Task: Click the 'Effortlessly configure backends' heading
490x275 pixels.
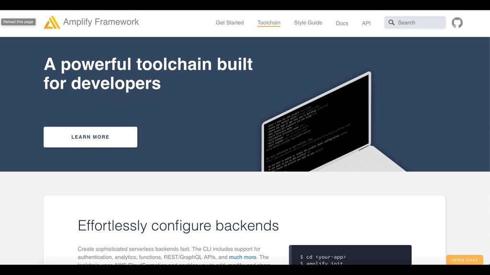Action: (x=178, y=226)
